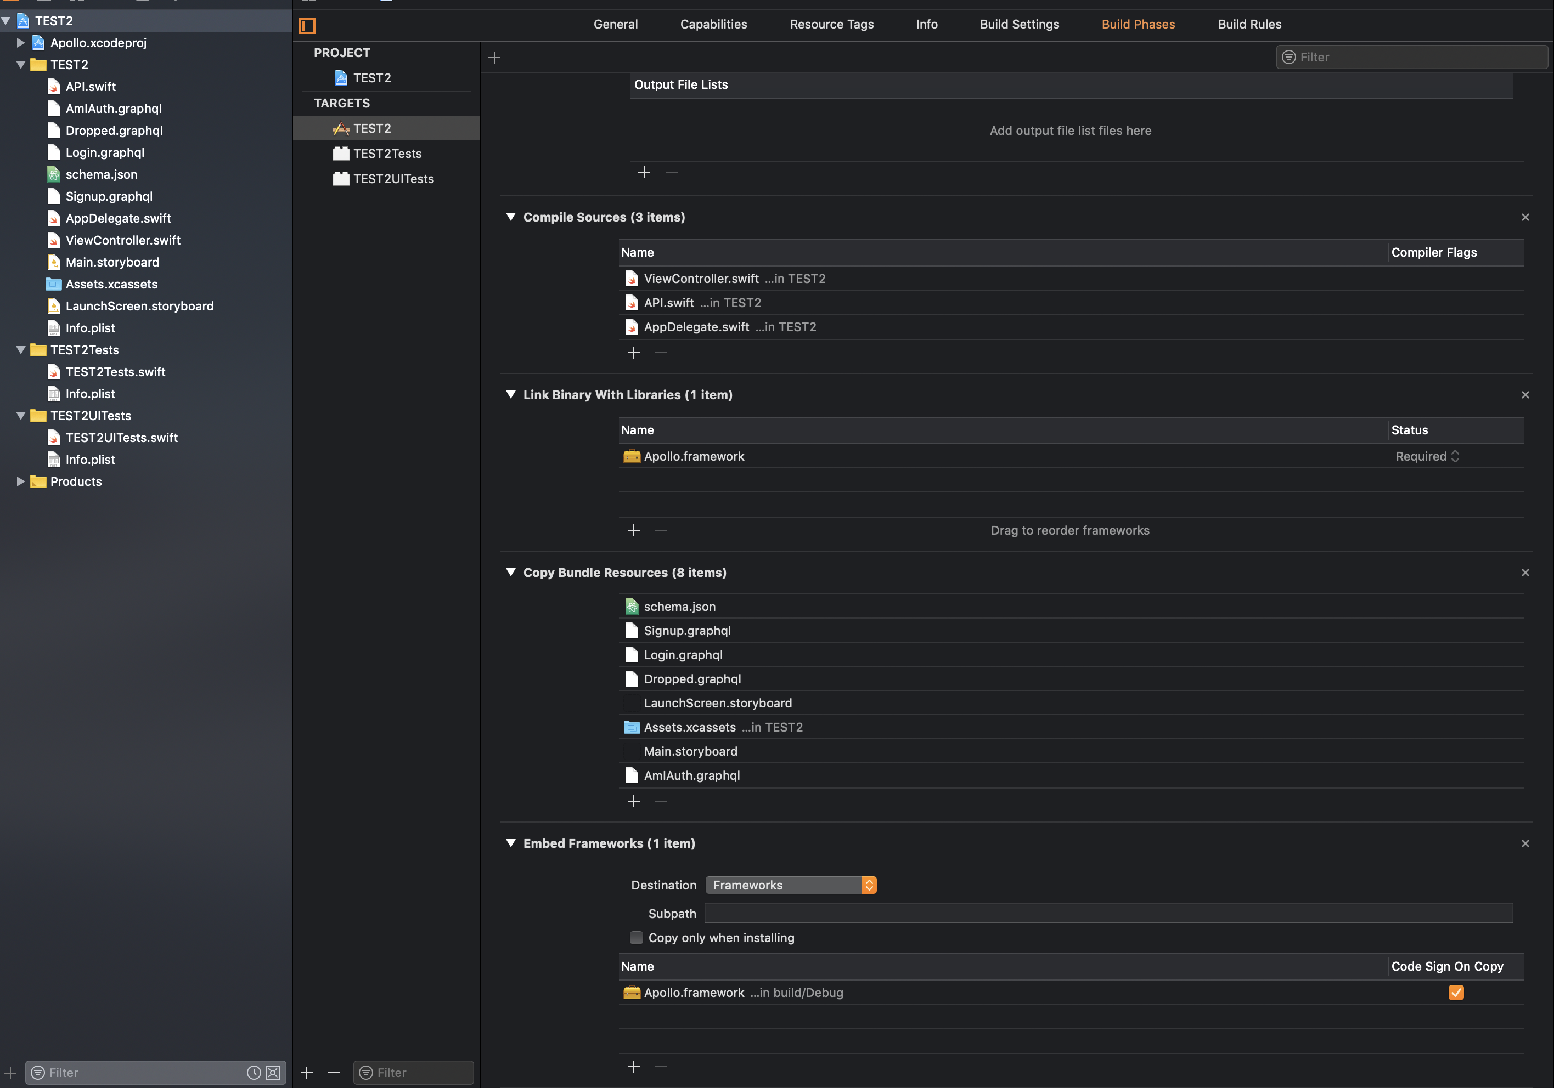This screenshot has width=1554, height=1088.
Task: Add a library under Link Binary With Libraries
Action: [634, 530]
